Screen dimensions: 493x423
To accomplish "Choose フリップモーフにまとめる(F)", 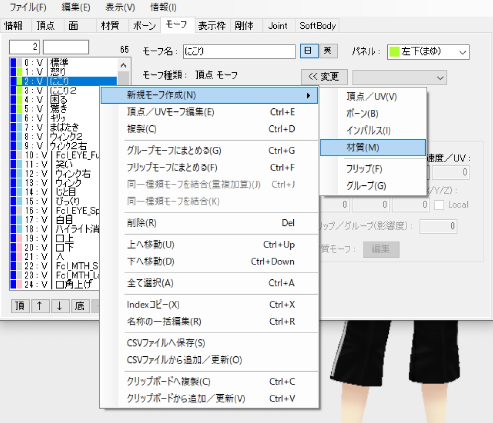I will (x=209, y=167).
